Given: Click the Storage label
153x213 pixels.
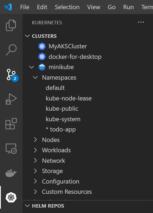Looking at the screenshot, I should click(53, 171).
